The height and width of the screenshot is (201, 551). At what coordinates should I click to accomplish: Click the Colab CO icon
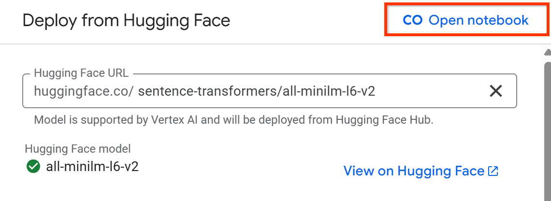pos(412,20)
